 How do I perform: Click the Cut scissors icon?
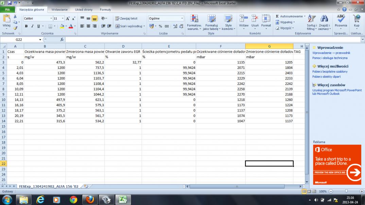[15, 16]
